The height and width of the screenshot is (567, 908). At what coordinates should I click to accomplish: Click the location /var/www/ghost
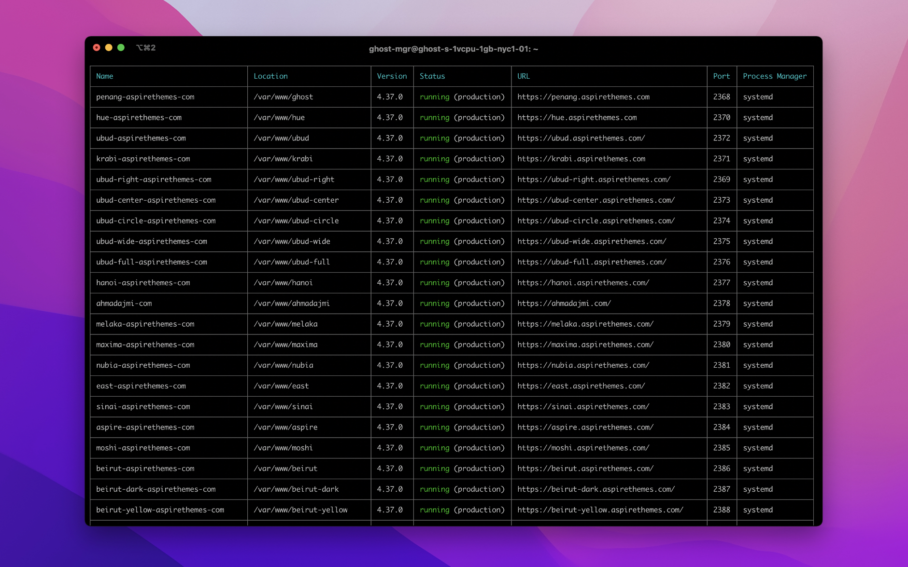coord(284,97)
